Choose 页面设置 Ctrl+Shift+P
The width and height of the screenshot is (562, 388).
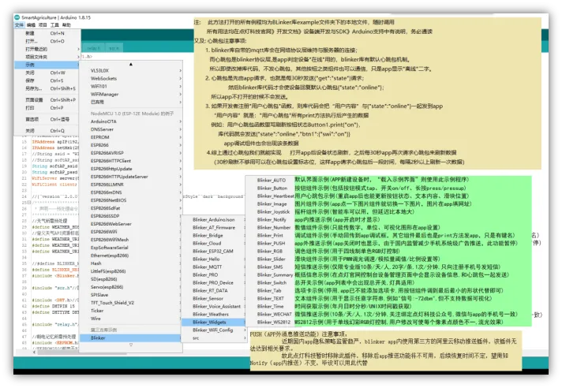[x=47, y=100]
